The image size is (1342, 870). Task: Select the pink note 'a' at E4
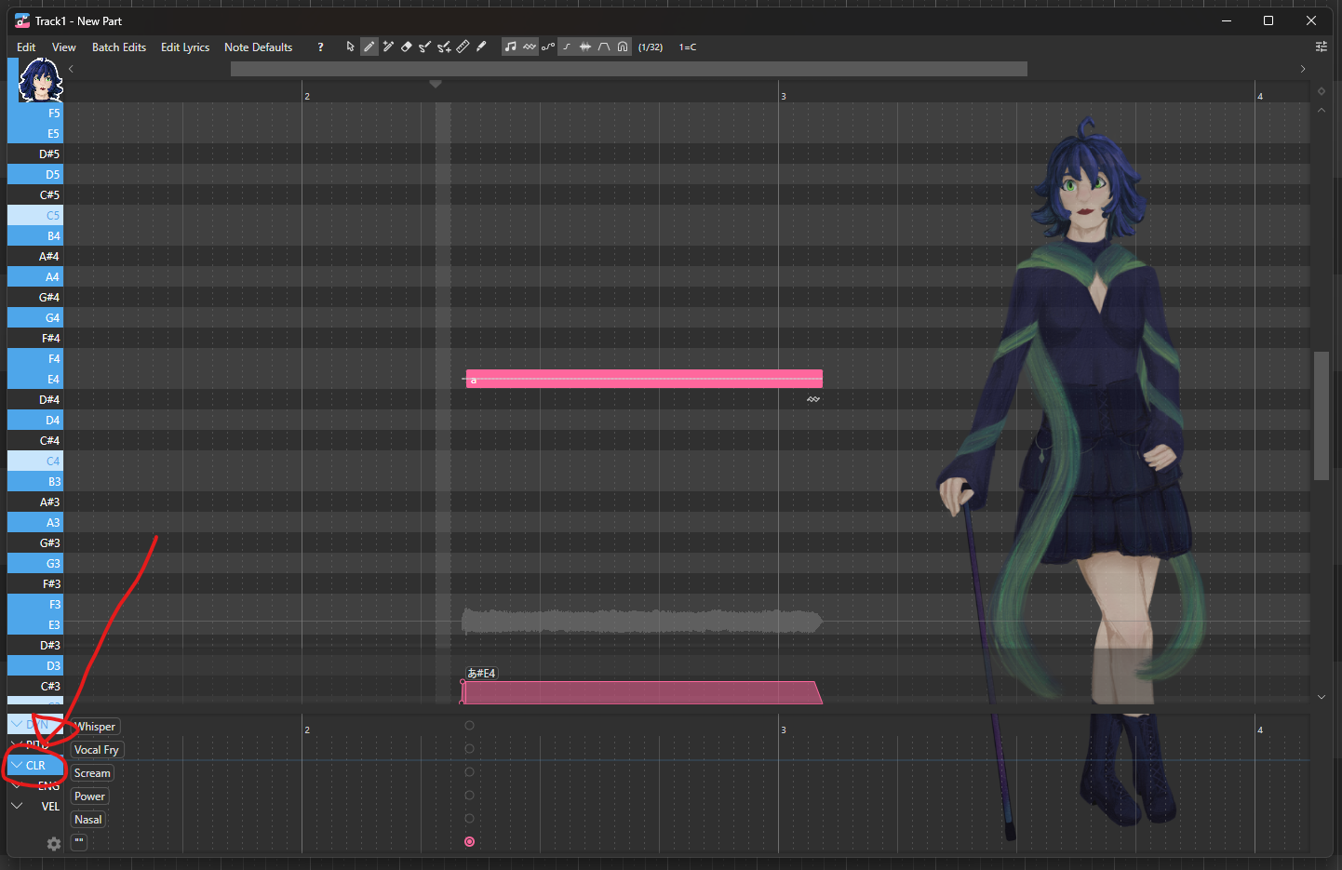point(644,379)
